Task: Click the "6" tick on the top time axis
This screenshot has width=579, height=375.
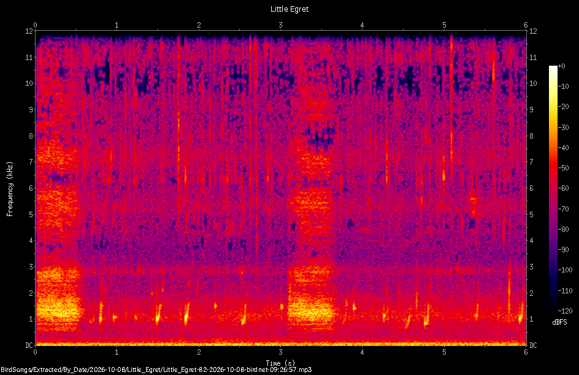Action: pos(526,25)
